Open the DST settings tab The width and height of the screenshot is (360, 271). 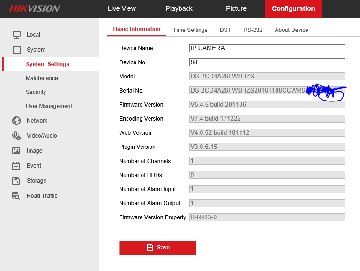225,30
